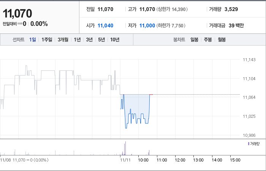Click the 11,025 y-axis label
Screen dimensions: 266x171
click(x=249, y=116)
